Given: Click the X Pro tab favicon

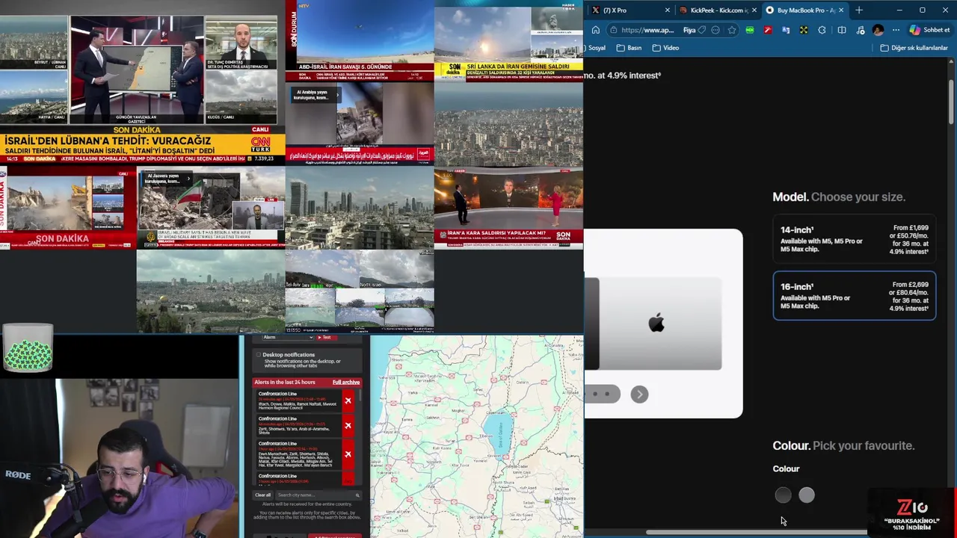Looking at the screenshot, I should coord(595,10).
